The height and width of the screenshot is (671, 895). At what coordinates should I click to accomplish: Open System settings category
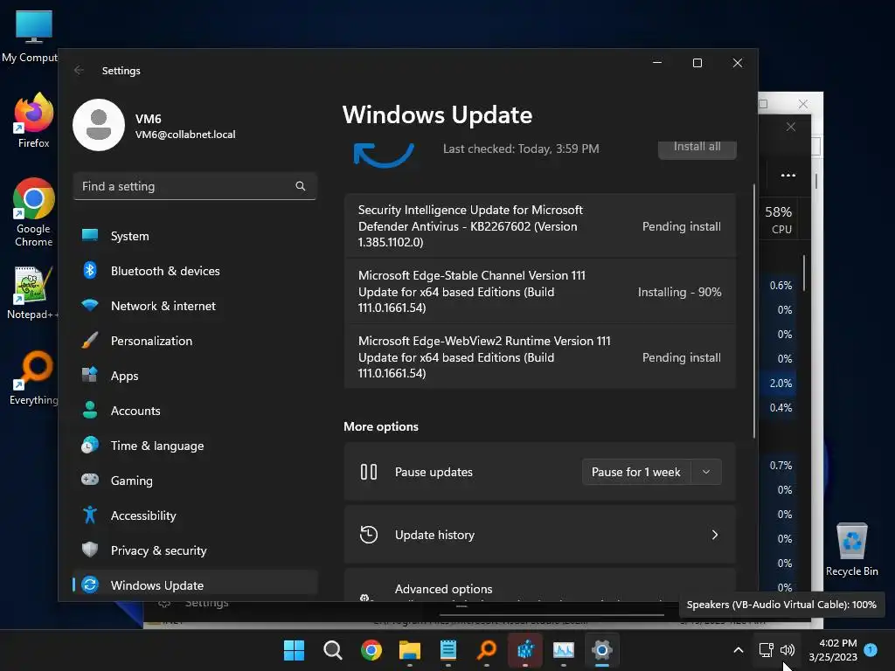click(195, 236)
